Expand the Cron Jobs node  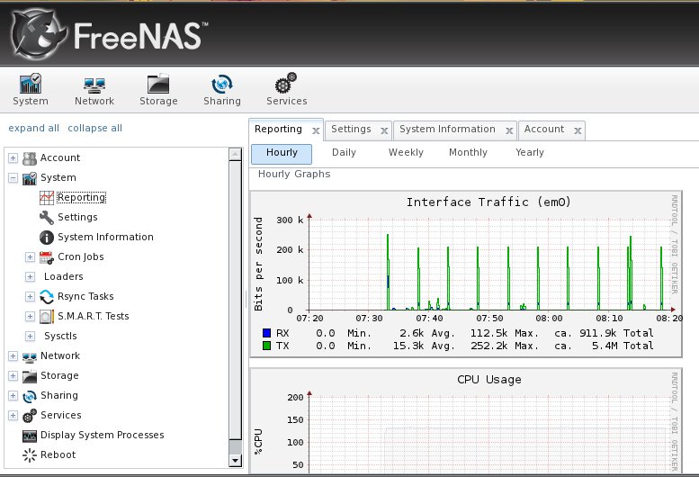pos(30,256)
